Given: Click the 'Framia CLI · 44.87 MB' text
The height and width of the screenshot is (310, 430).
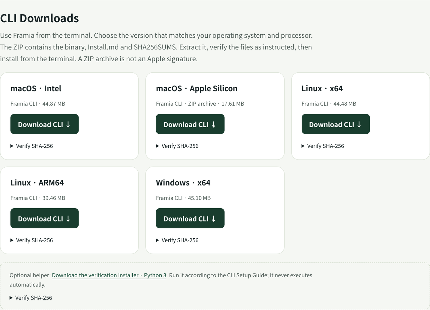Looking at the screenshot, I should coord(38,104).
